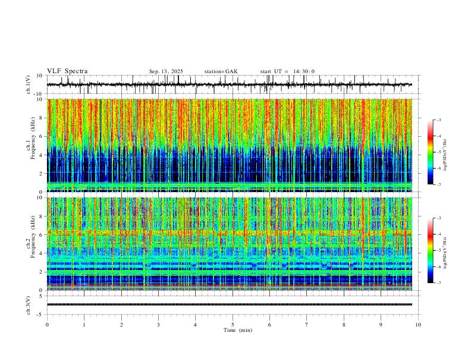Click the "-7" tick of ch.1 color bar
This screenshot has width=471, height=364.
click(439, 185)
